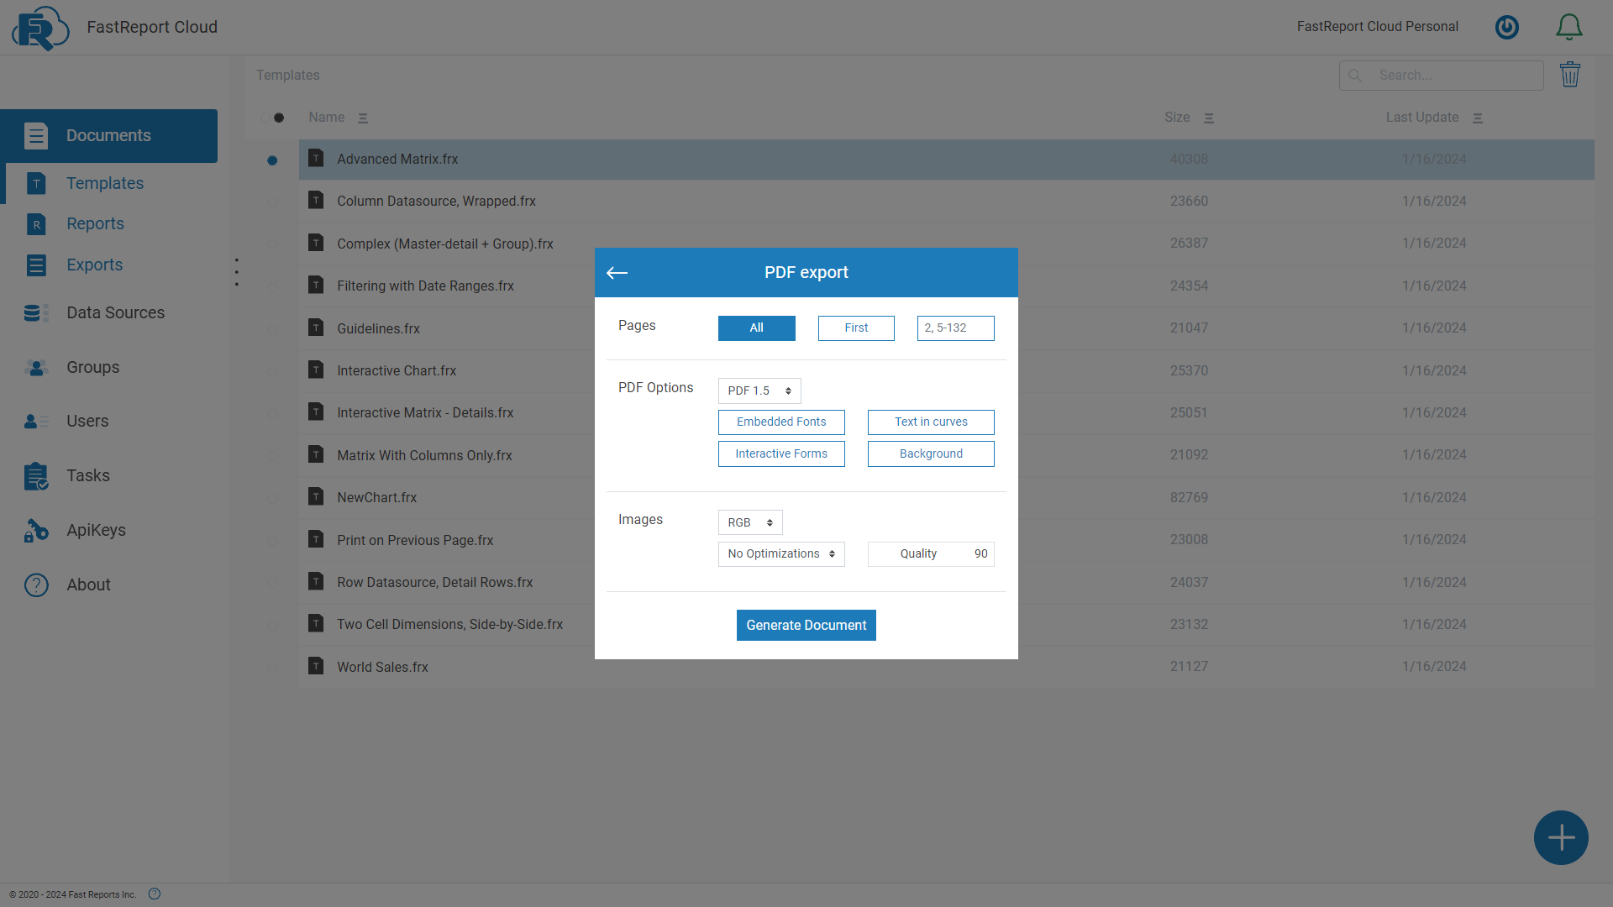Enable the Embedded Fonts option
This screenshot has height=907, width=1613.
(780, 422)
